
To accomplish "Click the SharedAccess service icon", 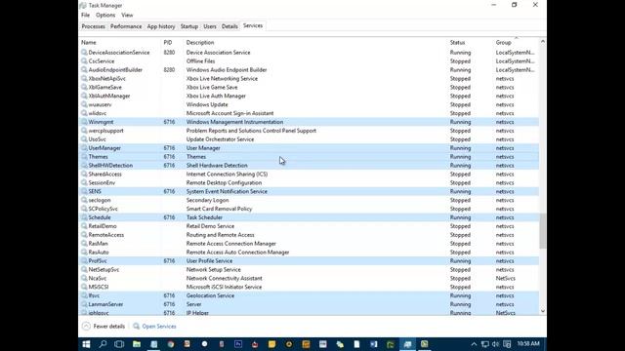I will (x=84, y=175).
